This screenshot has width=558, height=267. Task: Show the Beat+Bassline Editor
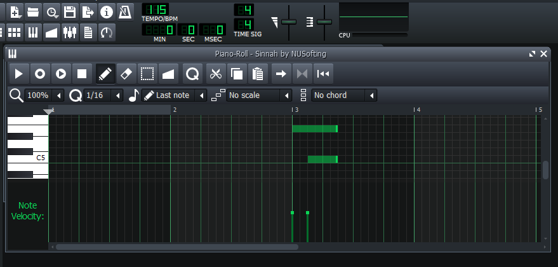point(15,32)
